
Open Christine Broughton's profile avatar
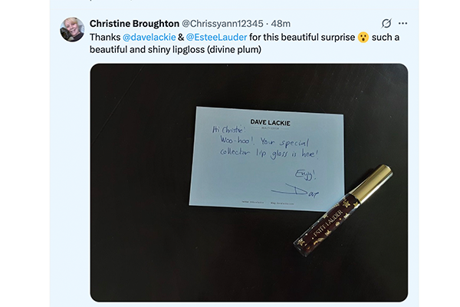72,29
